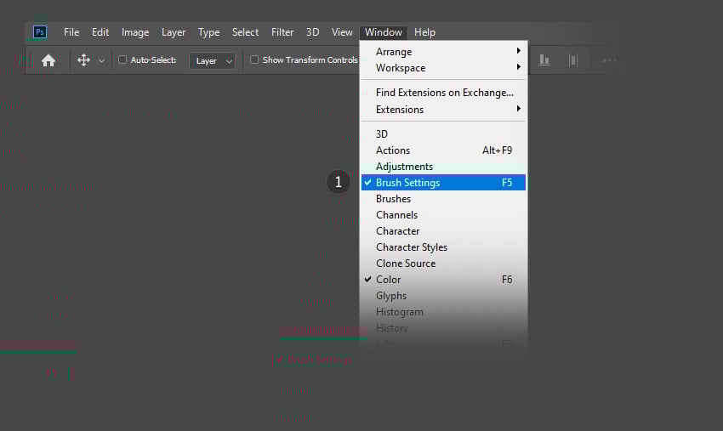Open the three-dots more options icon
723x431 pixels.
point(610,60)
